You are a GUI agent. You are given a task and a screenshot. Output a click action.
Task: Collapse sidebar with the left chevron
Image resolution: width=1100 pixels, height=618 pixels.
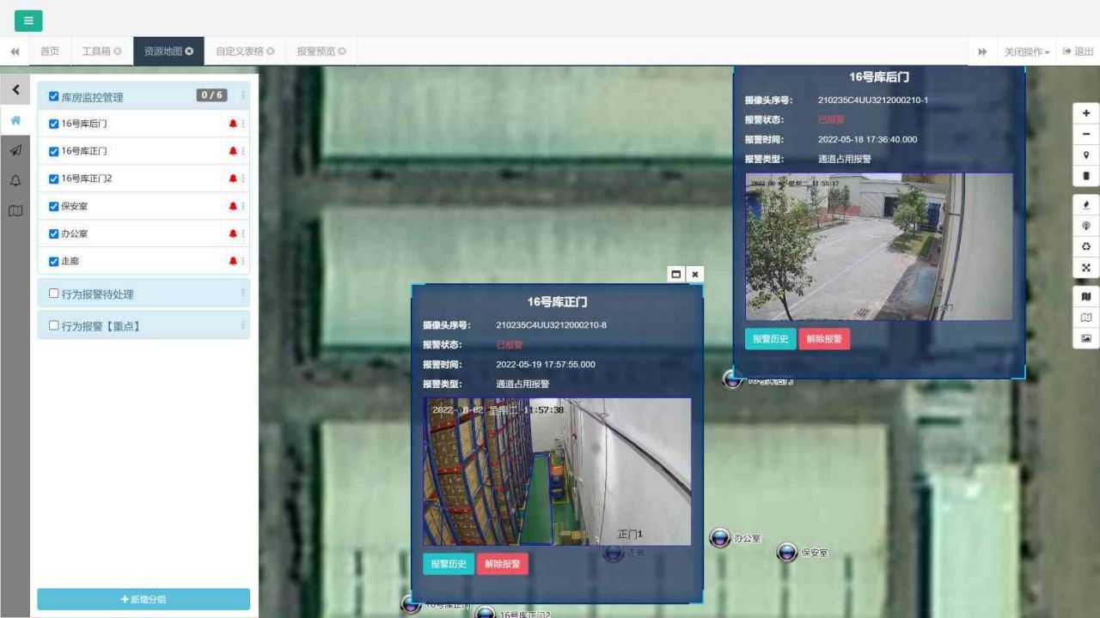coord(15,89)
